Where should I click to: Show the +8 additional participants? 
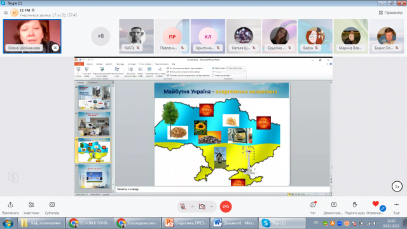[100, 36]
